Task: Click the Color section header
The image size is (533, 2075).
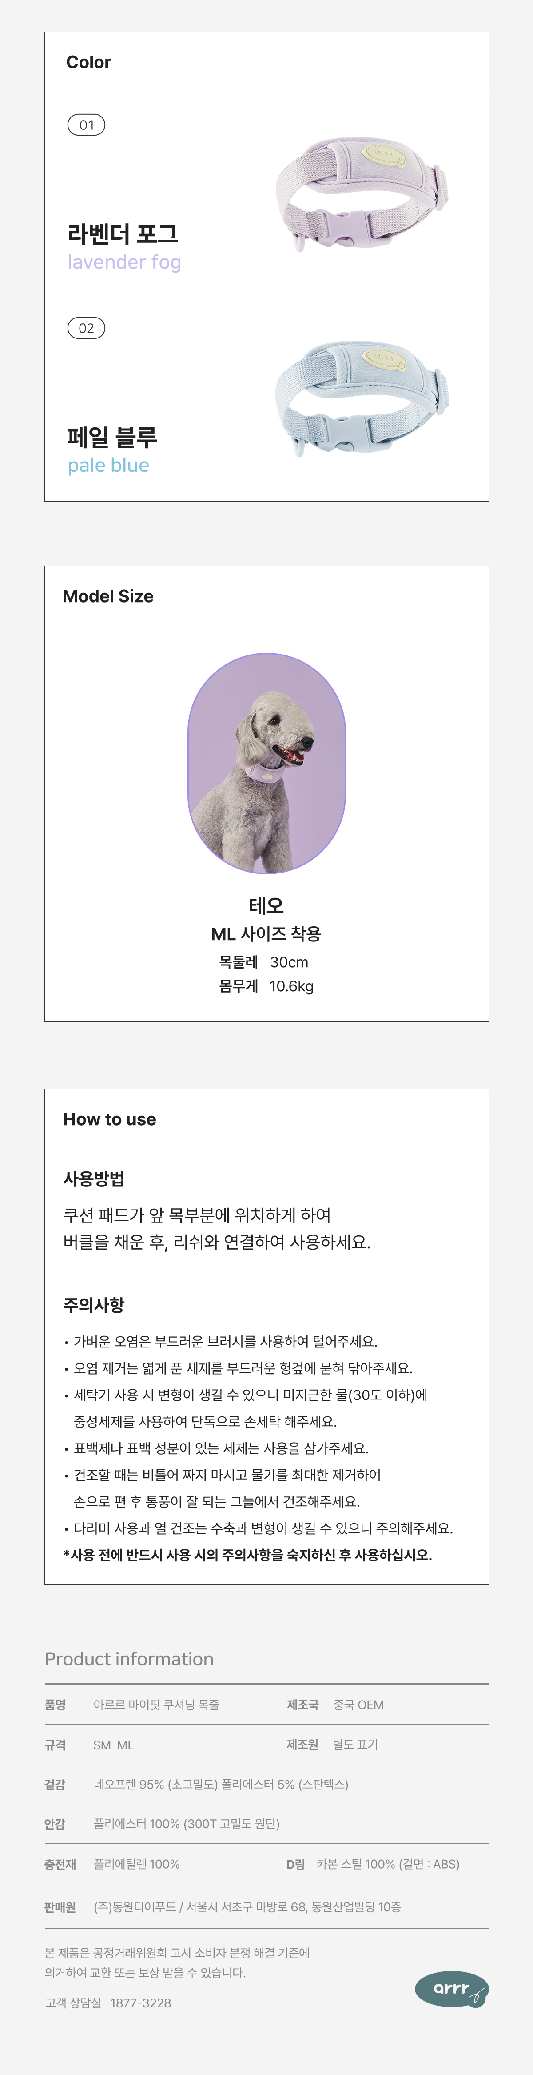Action: pyautogui.click(x=88, y=62)
